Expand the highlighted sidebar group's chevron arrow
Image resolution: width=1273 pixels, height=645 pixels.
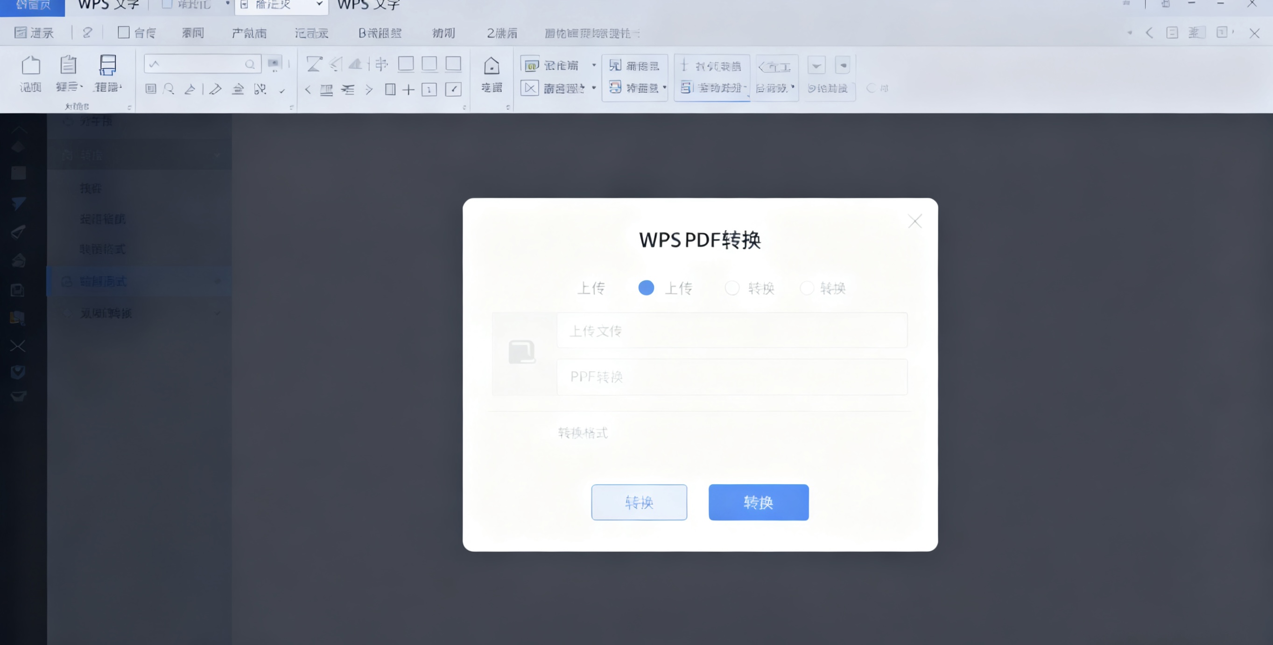pos(218,281)
